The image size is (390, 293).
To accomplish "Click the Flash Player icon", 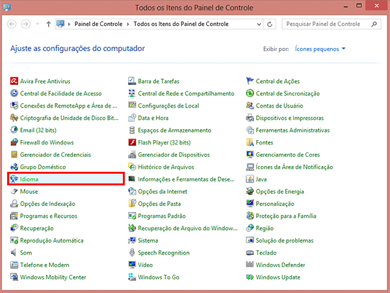I will click(x=132, y=142).
